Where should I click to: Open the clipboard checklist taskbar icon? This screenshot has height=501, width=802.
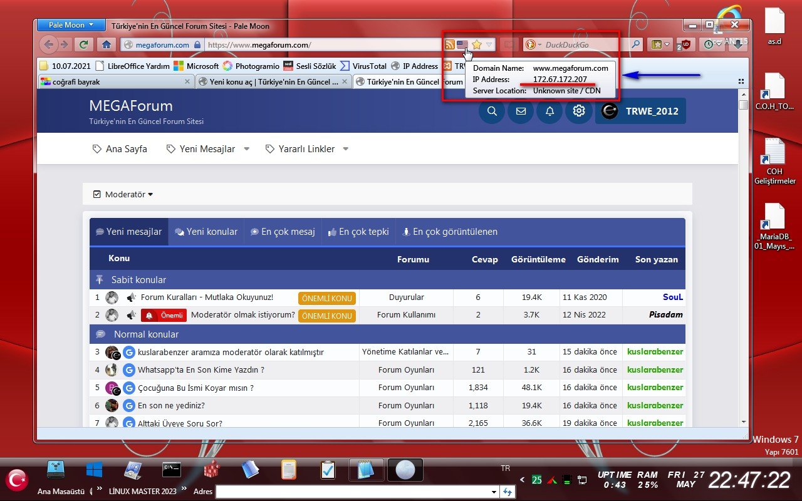[x=328, y=470]
